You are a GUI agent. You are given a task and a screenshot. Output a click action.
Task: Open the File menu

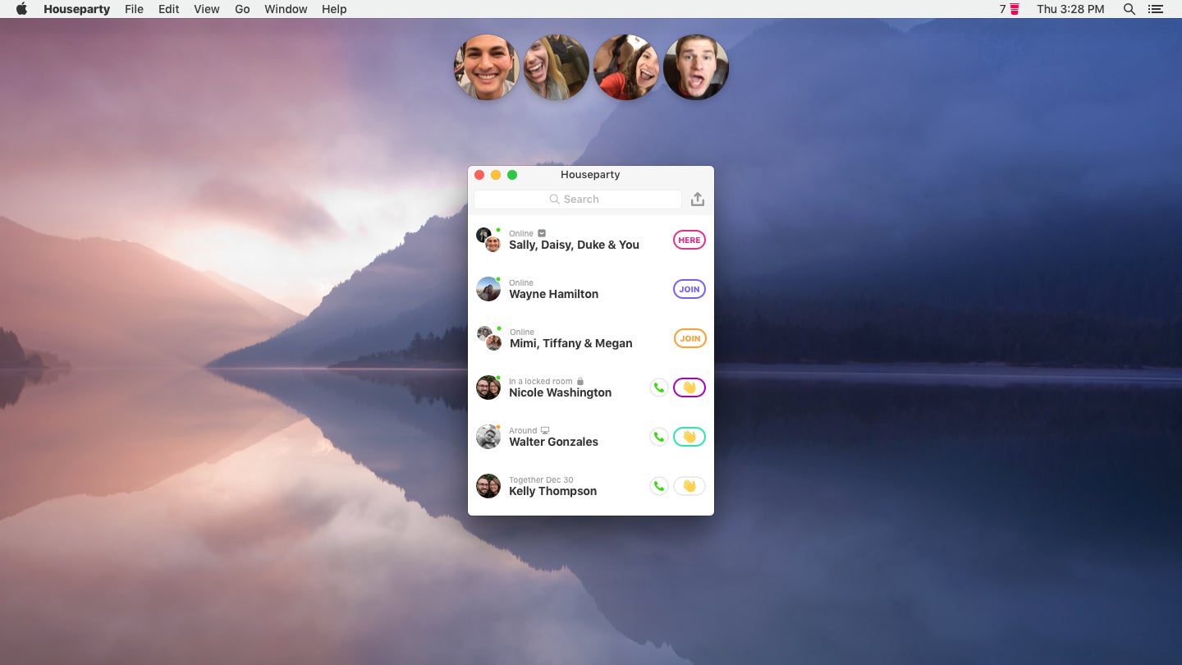point(134,9)
